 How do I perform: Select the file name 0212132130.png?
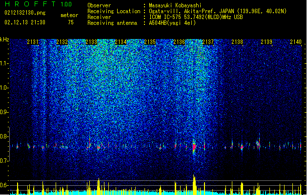[25, 13]
